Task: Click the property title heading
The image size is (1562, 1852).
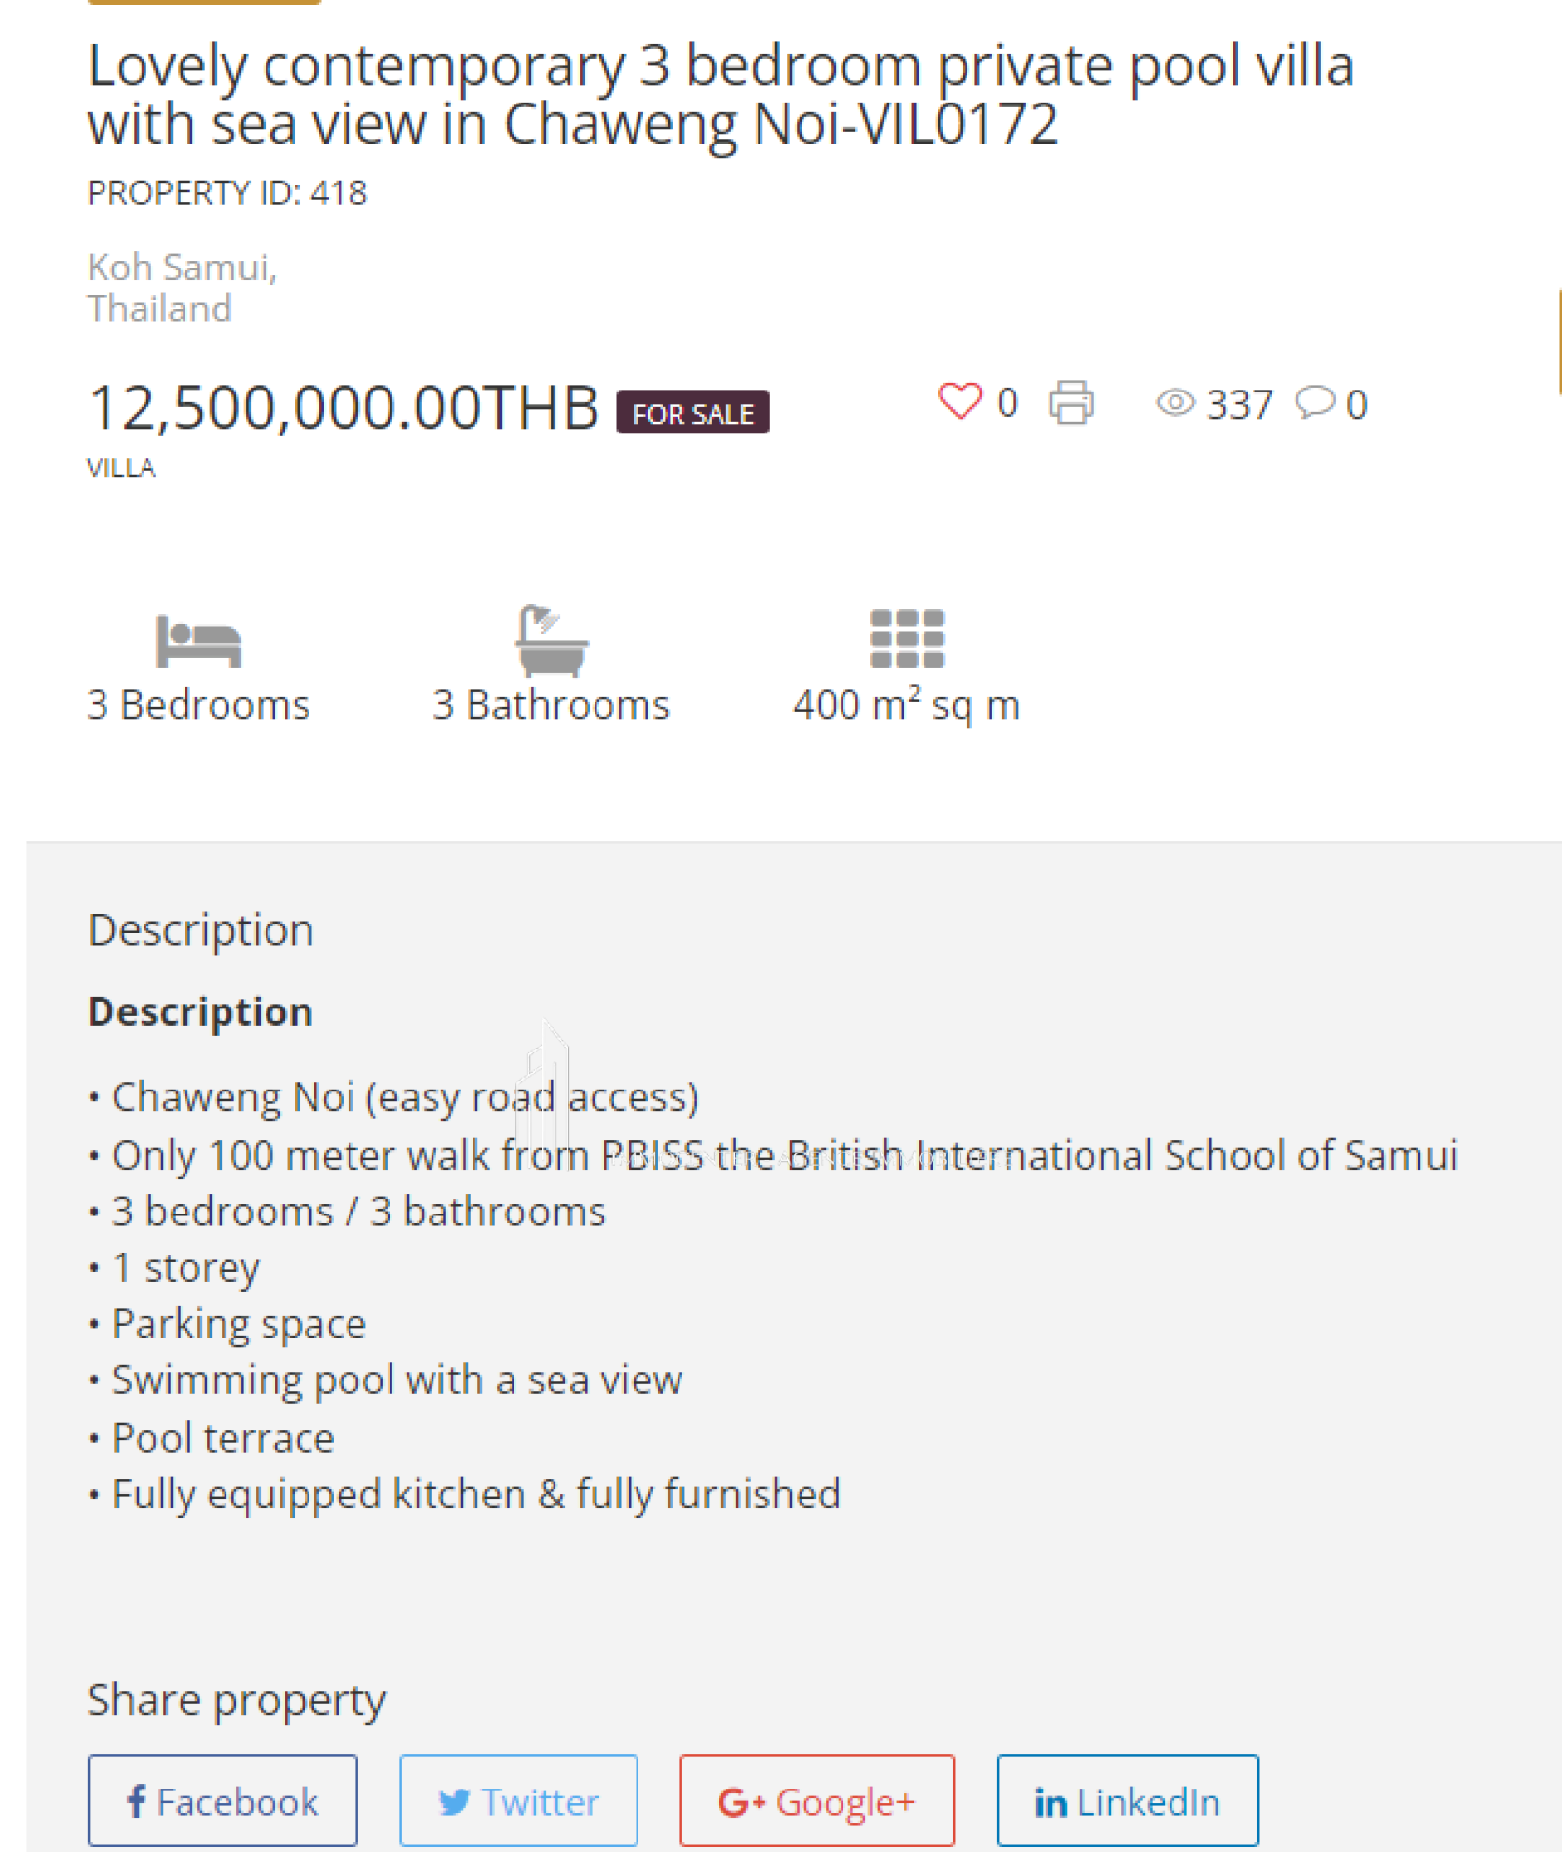Action: tap(720, 95)
